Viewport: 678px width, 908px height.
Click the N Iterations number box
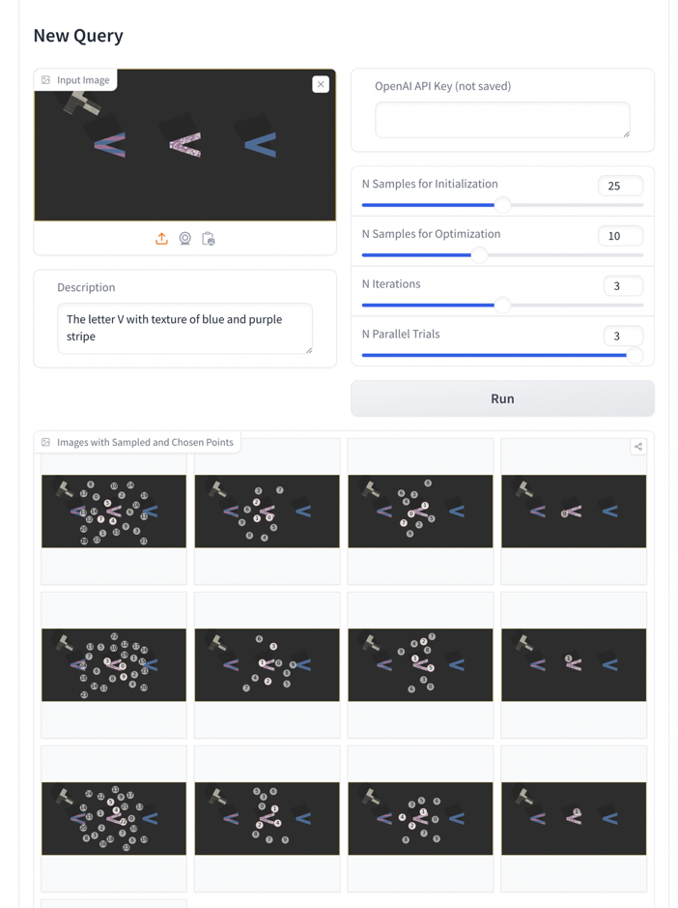pyautogui.click(x=622, y=286)
